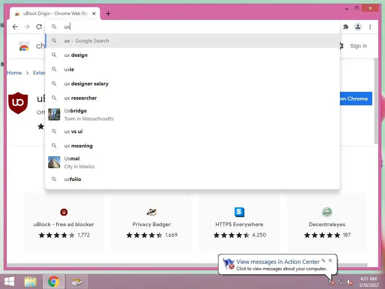Open the taskbar clock showing 4:51 AM
The height and width of the screenshot is (289, 385).
click(x=368, y=282)
